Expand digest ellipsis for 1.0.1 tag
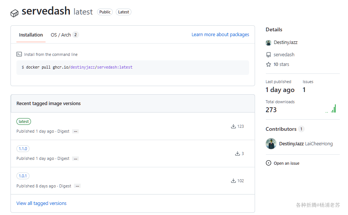The image size is (348, 215). (77, 186)
